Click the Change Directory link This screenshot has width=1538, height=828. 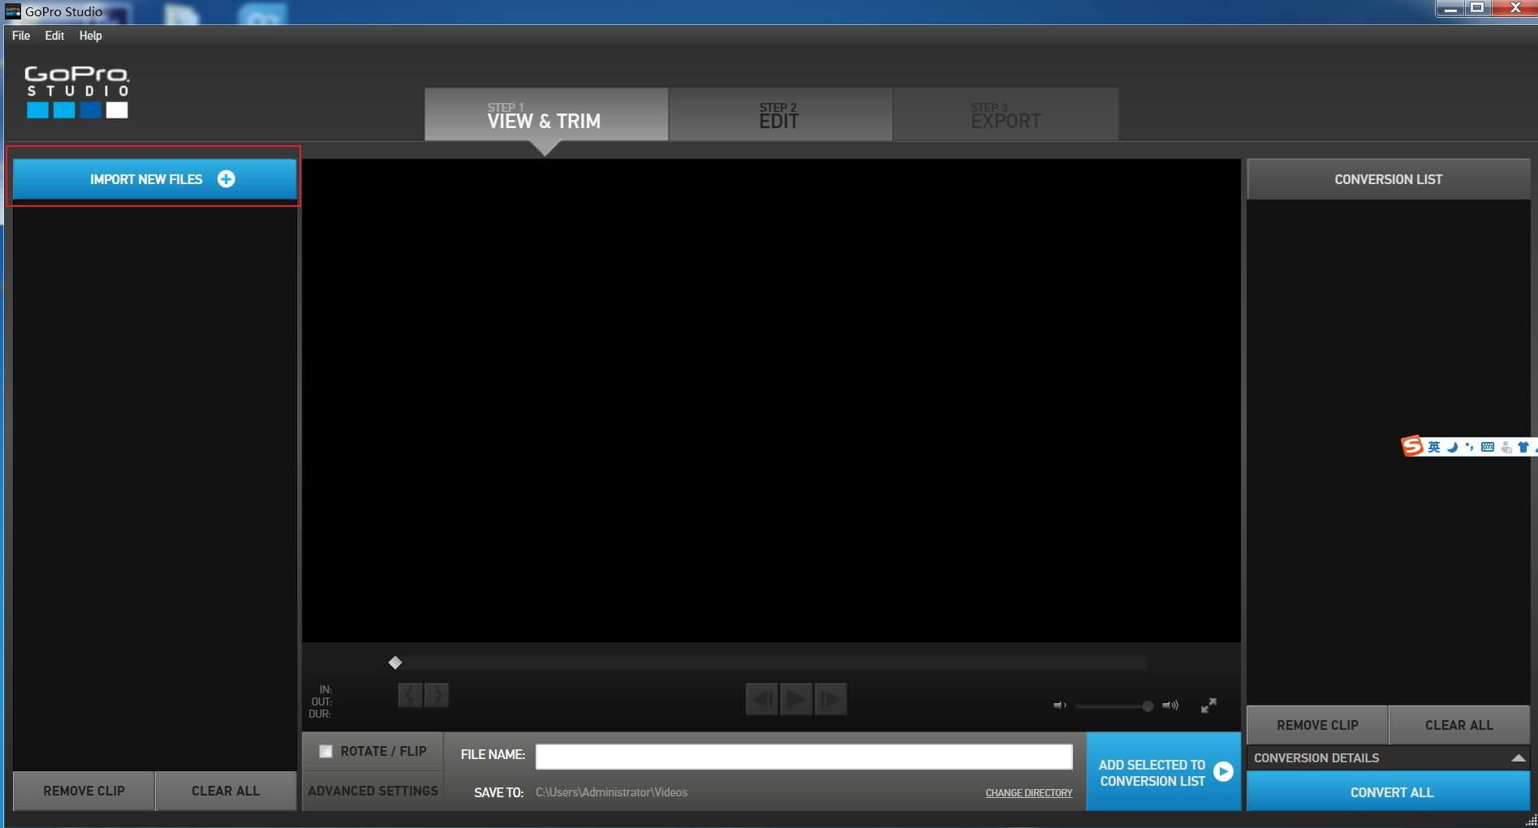click(1028, 792)
